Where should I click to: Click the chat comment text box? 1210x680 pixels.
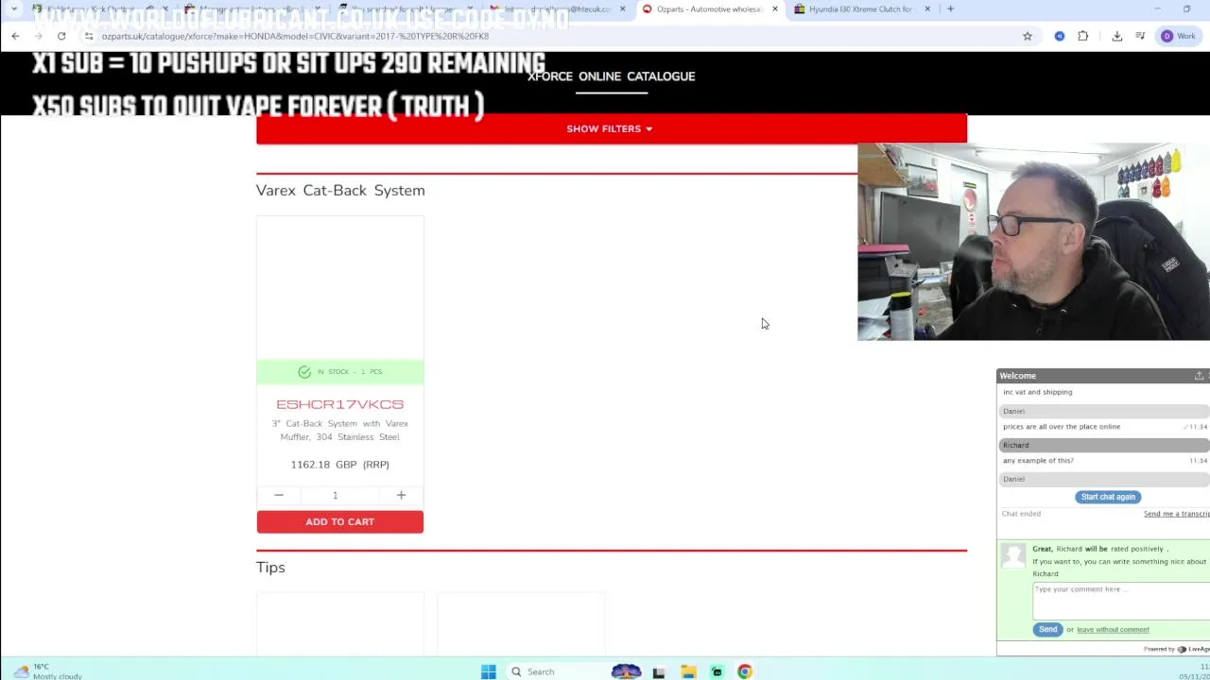pos(1121,601)
